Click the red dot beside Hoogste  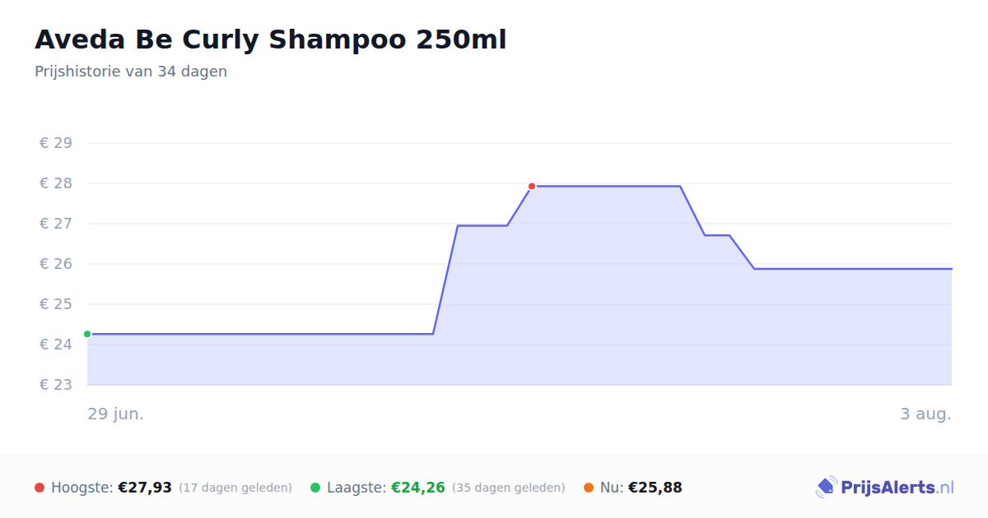tap(40, 488)
